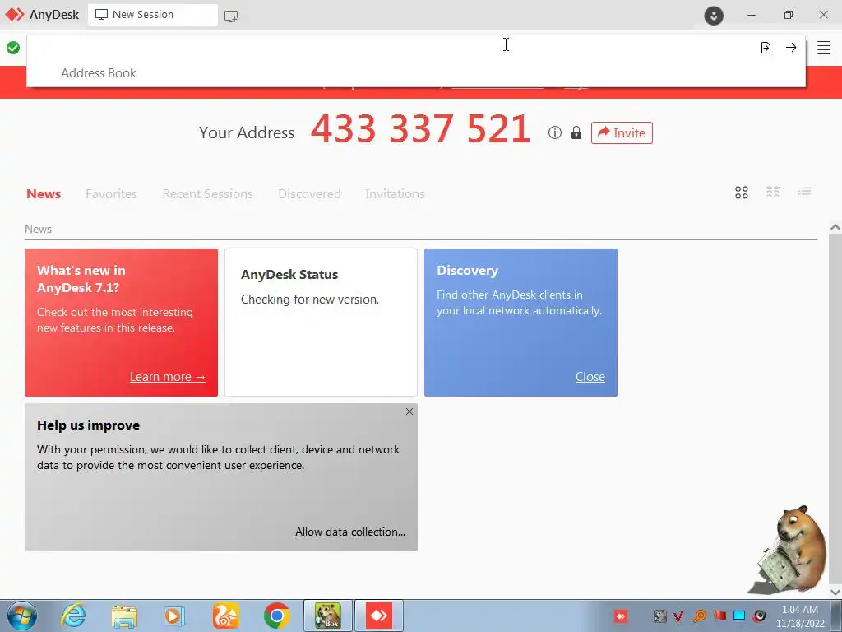
Task: Click the round camera-like tray icon
Action: pyautogui.click(x=759, y=616)
